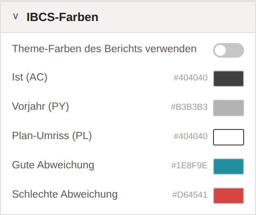Viewport: 256px width, 215px height.
Task: Open the Plan-Umriss (PL) outlined swatch
Action: [229, 137]
